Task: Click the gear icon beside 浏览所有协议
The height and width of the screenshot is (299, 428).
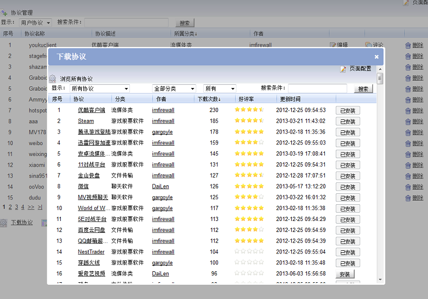Action: click(x=52, y=79)
